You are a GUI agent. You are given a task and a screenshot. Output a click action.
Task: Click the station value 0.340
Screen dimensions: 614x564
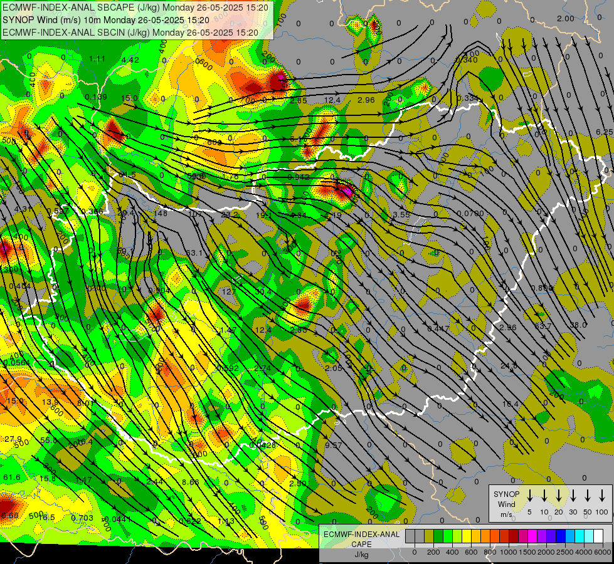467,60
